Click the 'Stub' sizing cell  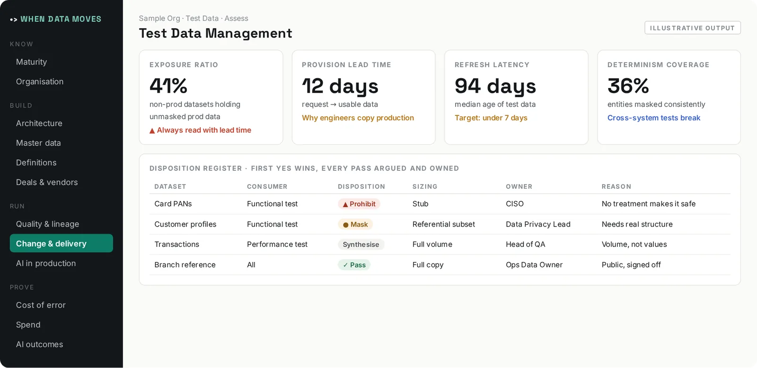coord(421,204)
